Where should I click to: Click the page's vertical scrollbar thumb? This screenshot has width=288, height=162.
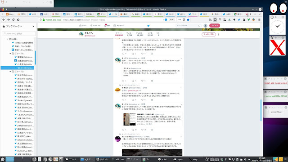261,110
